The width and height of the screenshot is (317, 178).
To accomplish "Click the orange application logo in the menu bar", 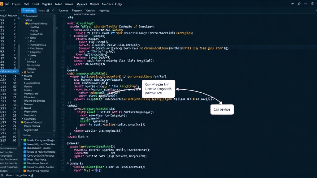I will tap(2, 4).
